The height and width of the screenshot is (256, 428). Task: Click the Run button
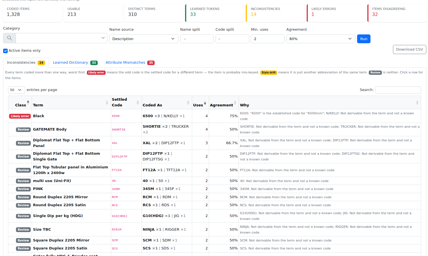(364, 39)
